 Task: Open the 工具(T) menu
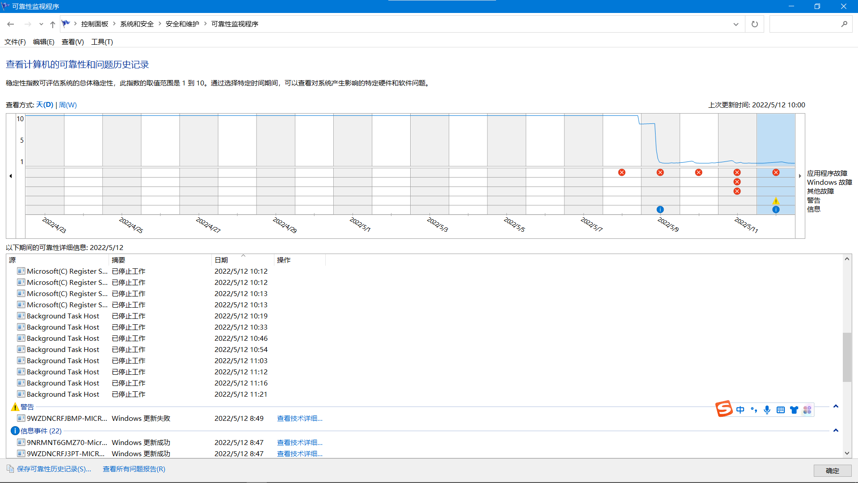pos(102,42)
